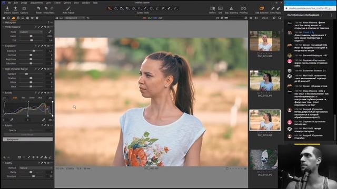Toggle the Grid overlay
This screenshot has width=337, height=189.
tap(220, 8)
